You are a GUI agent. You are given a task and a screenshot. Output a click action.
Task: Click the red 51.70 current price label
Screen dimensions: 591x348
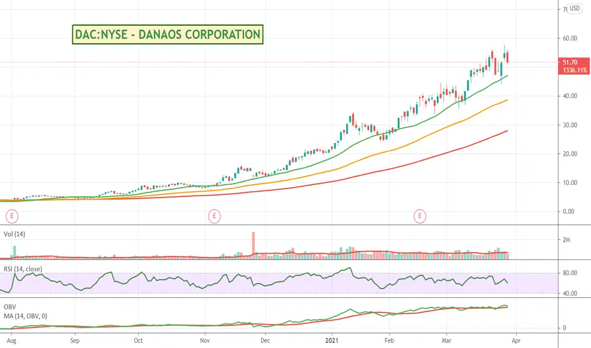pyautogui.click(x=569, y=62)
